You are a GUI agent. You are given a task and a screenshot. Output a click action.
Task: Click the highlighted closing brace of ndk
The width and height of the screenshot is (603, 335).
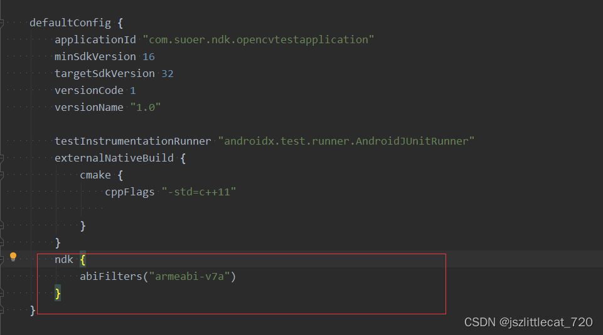pyautogui.click(x=58, y=294)
